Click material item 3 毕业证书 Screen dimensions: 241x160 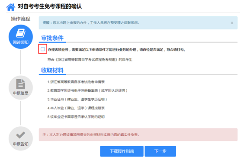click(x=77, y=99)
